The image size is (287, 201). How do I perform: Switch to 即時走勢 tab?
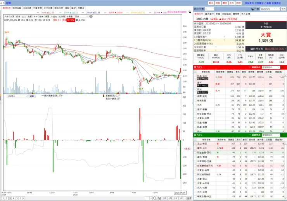17,8
